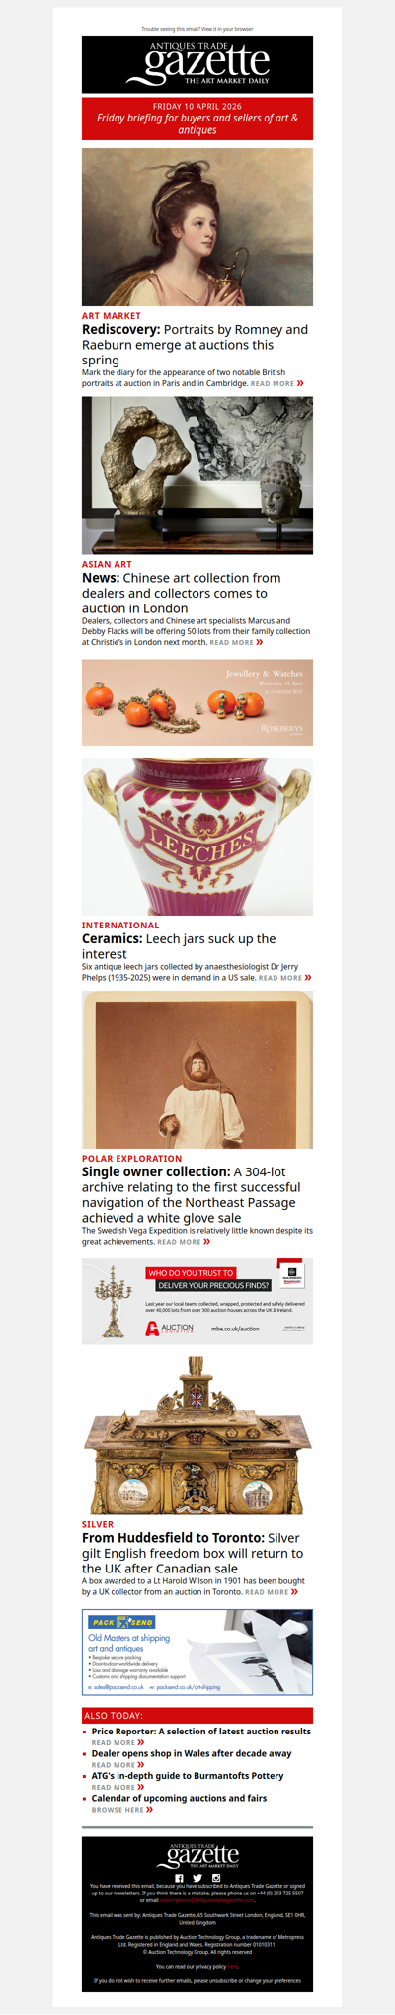This screenshot has height=2015, width=395.
Task: Open the Twitter bird icon in the footer
Action: (197, 1878)
